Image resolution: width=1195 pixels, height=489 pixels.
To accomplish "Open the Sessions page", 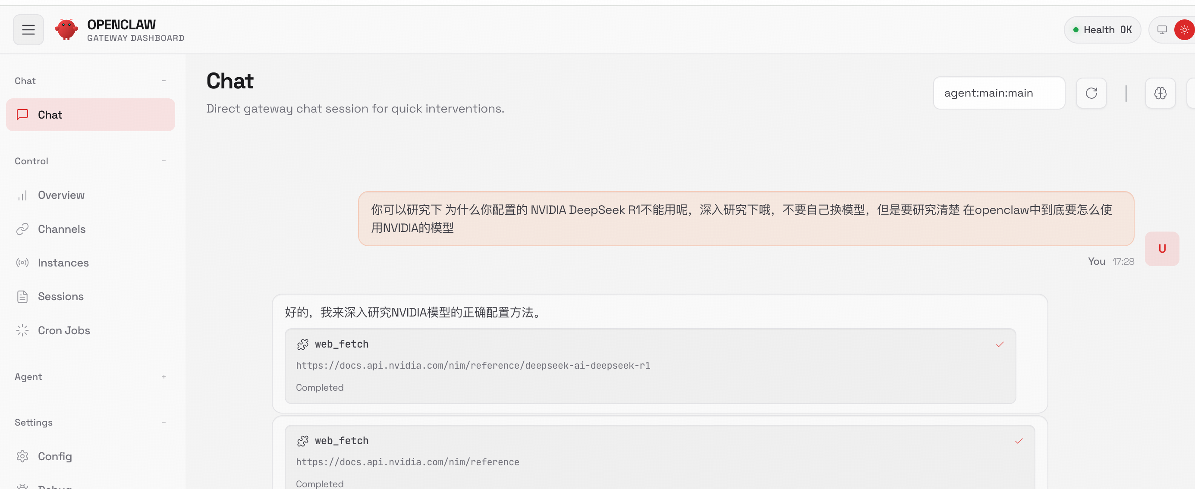I will 60,297.
